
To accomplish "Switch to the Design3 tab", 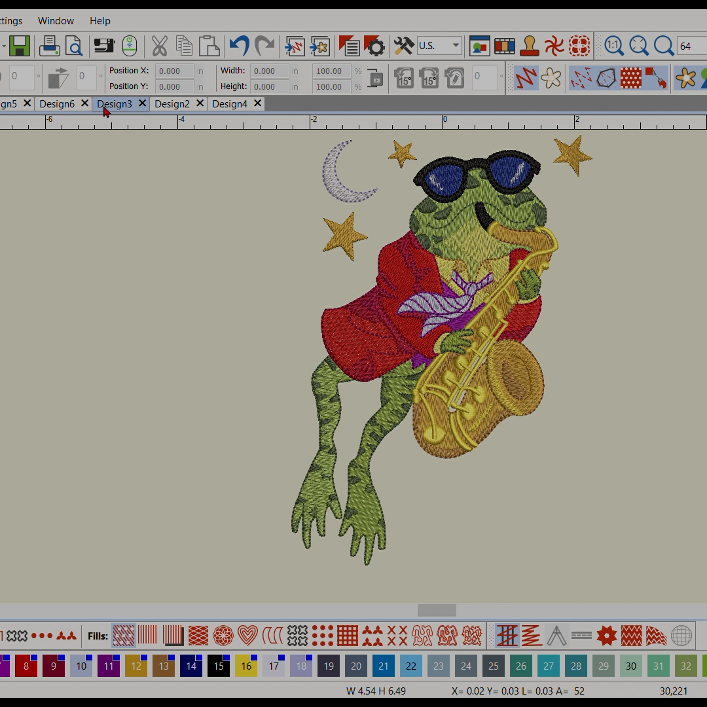I will [x=115, y=104].
